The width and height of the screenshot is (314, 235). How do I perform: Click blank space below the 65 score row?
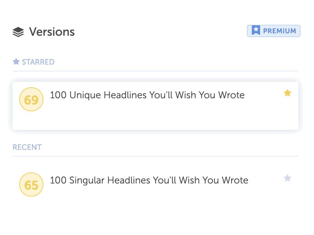coord(155,216)
